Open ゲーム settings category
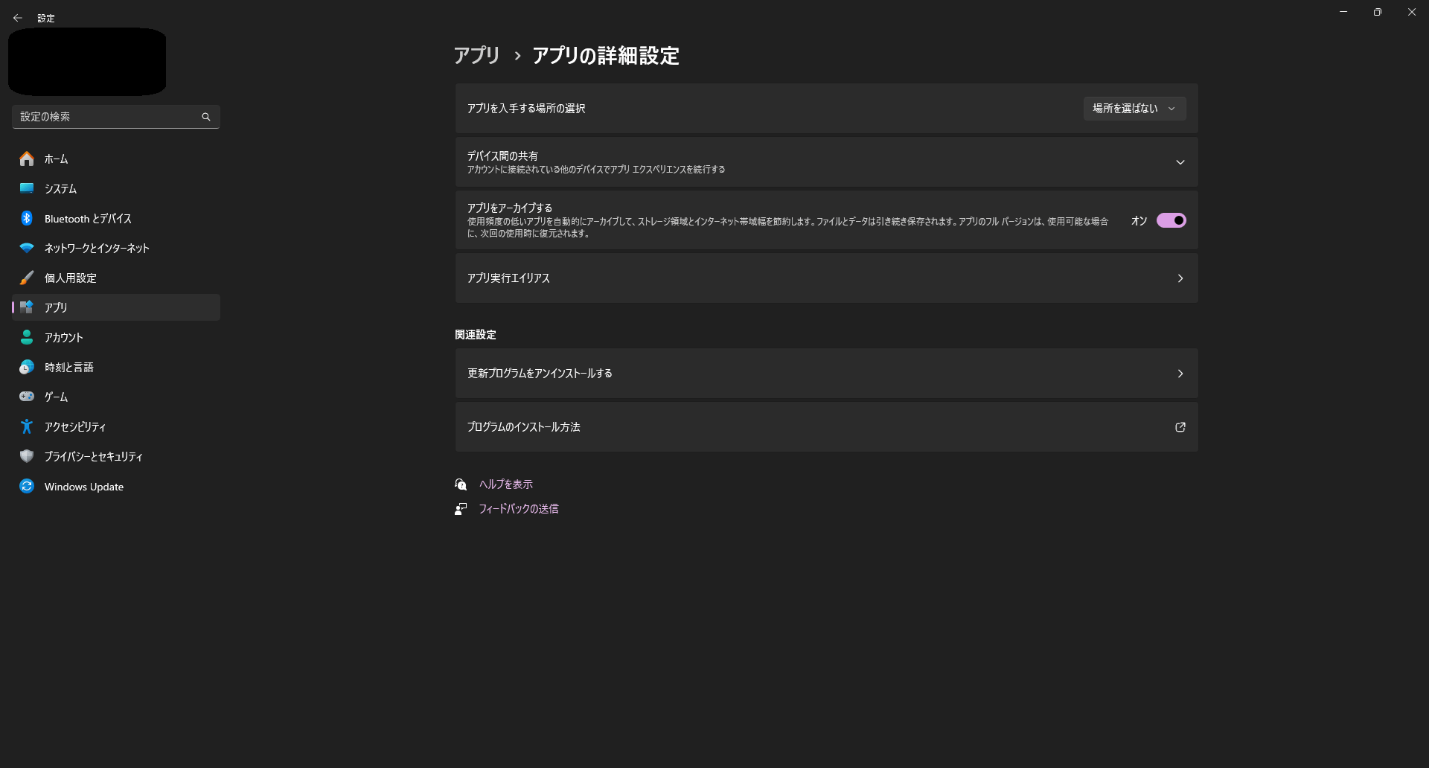 (116, 397)
